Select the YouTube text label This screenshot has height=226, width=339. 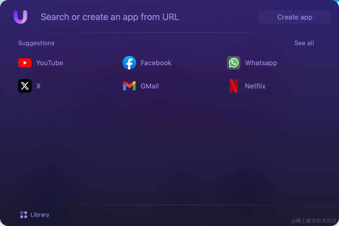(x=50, y=63)
